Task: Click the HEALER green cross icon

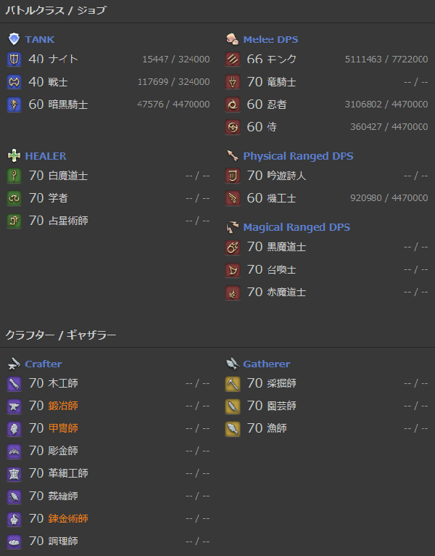Action: 14,155
